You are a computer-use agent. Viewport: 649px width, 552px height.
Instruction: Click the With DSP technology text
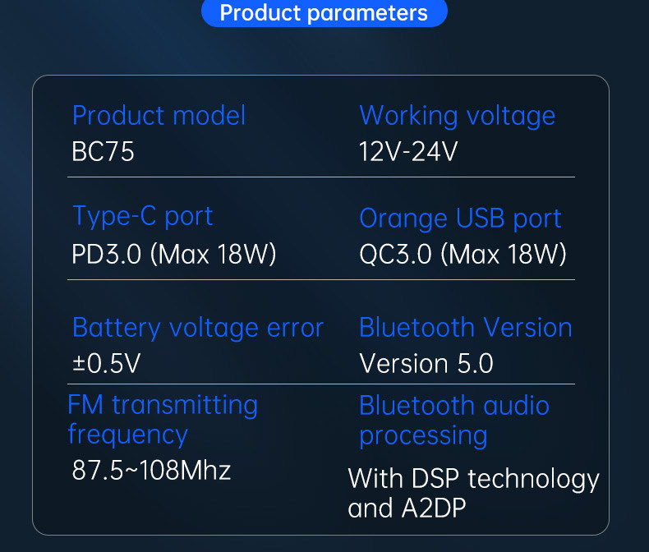click(x=474, y=480)
